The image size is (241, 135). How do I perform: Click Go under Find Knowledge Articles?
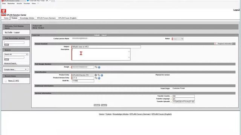tap(7, 45)
